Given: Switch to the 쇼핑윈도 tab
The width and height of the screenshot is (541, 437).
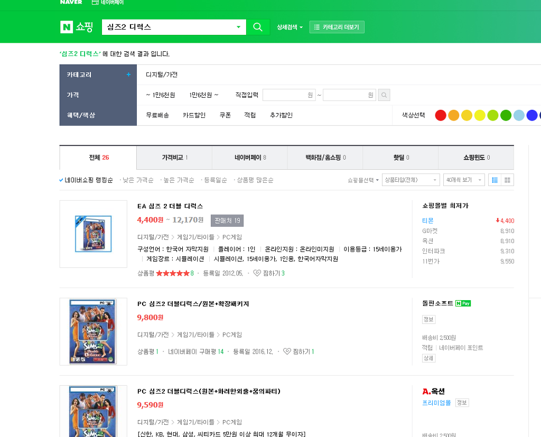Looking at the screenshot, I should [476, 157].
